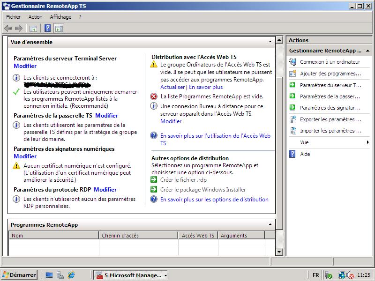Click Modifier under Paramètres des signatures numériques
This screenshot has width=375, height=281.
(x=25, y=156)
